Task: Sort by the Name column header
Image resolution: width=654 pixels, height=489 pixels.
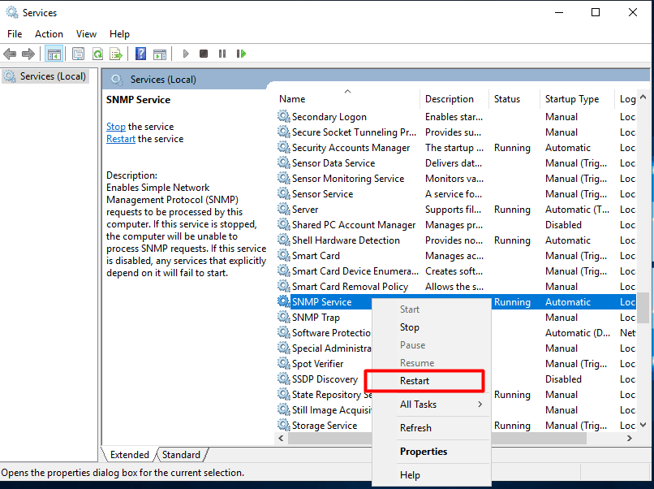Action: click(x=348, y=99)
